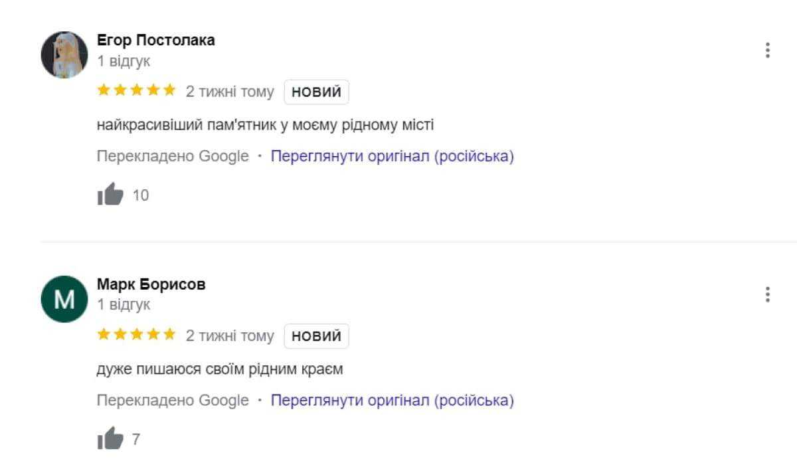This screenshot has width=797, height=471.
Task: Open options menu for Егор Постолака's review
Action: pyautogui.click(x=767, y=50)
